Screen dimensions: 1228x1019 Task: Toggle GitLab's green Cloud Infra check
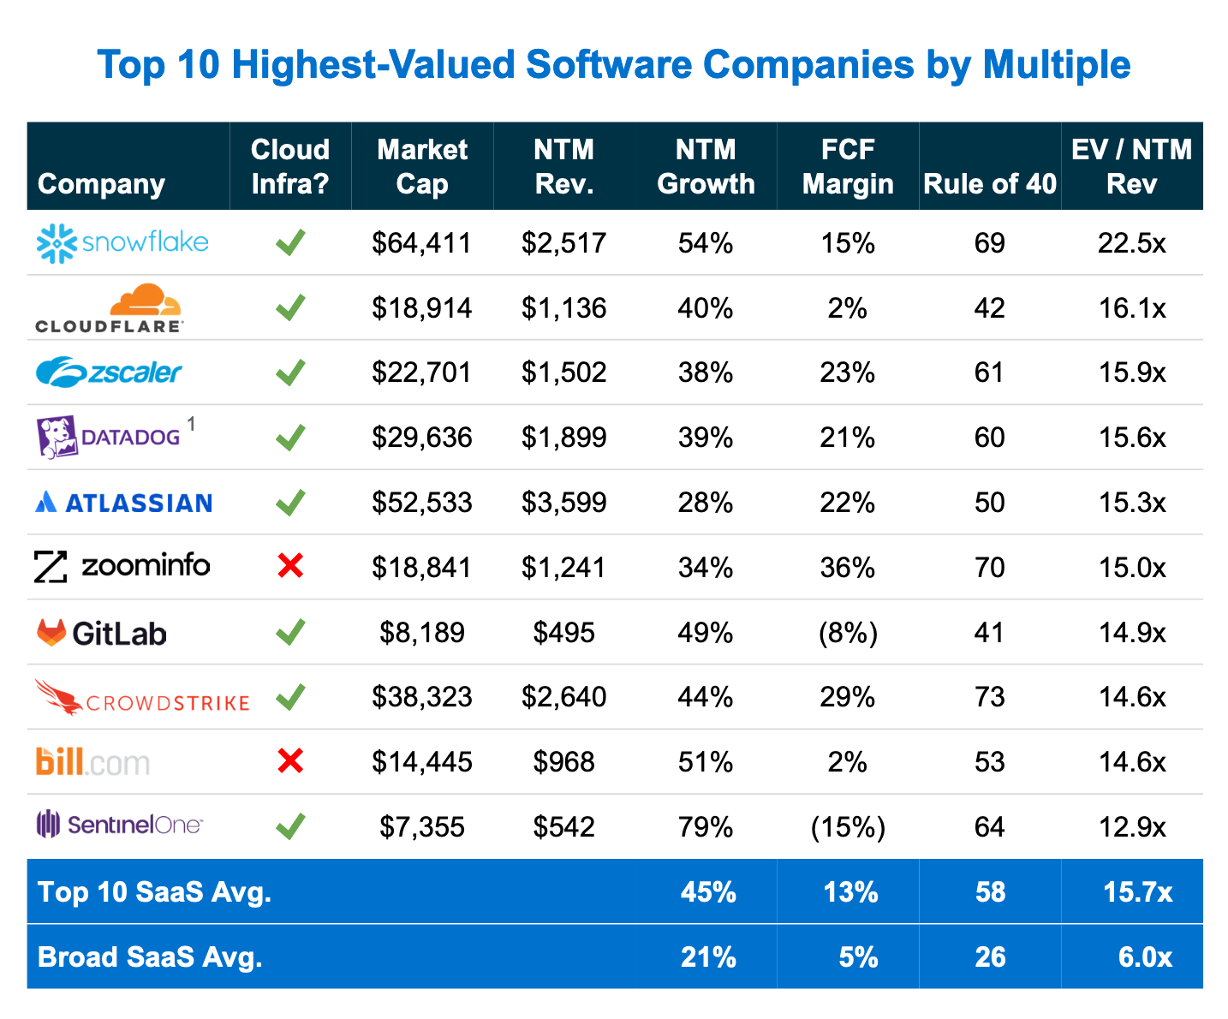(x=290, y=632)
